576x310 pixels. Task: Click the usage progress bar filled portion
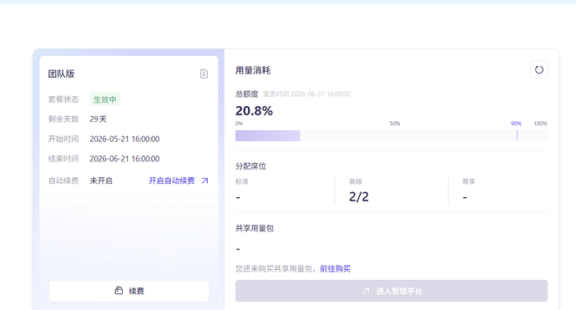(x=268, y=135)
